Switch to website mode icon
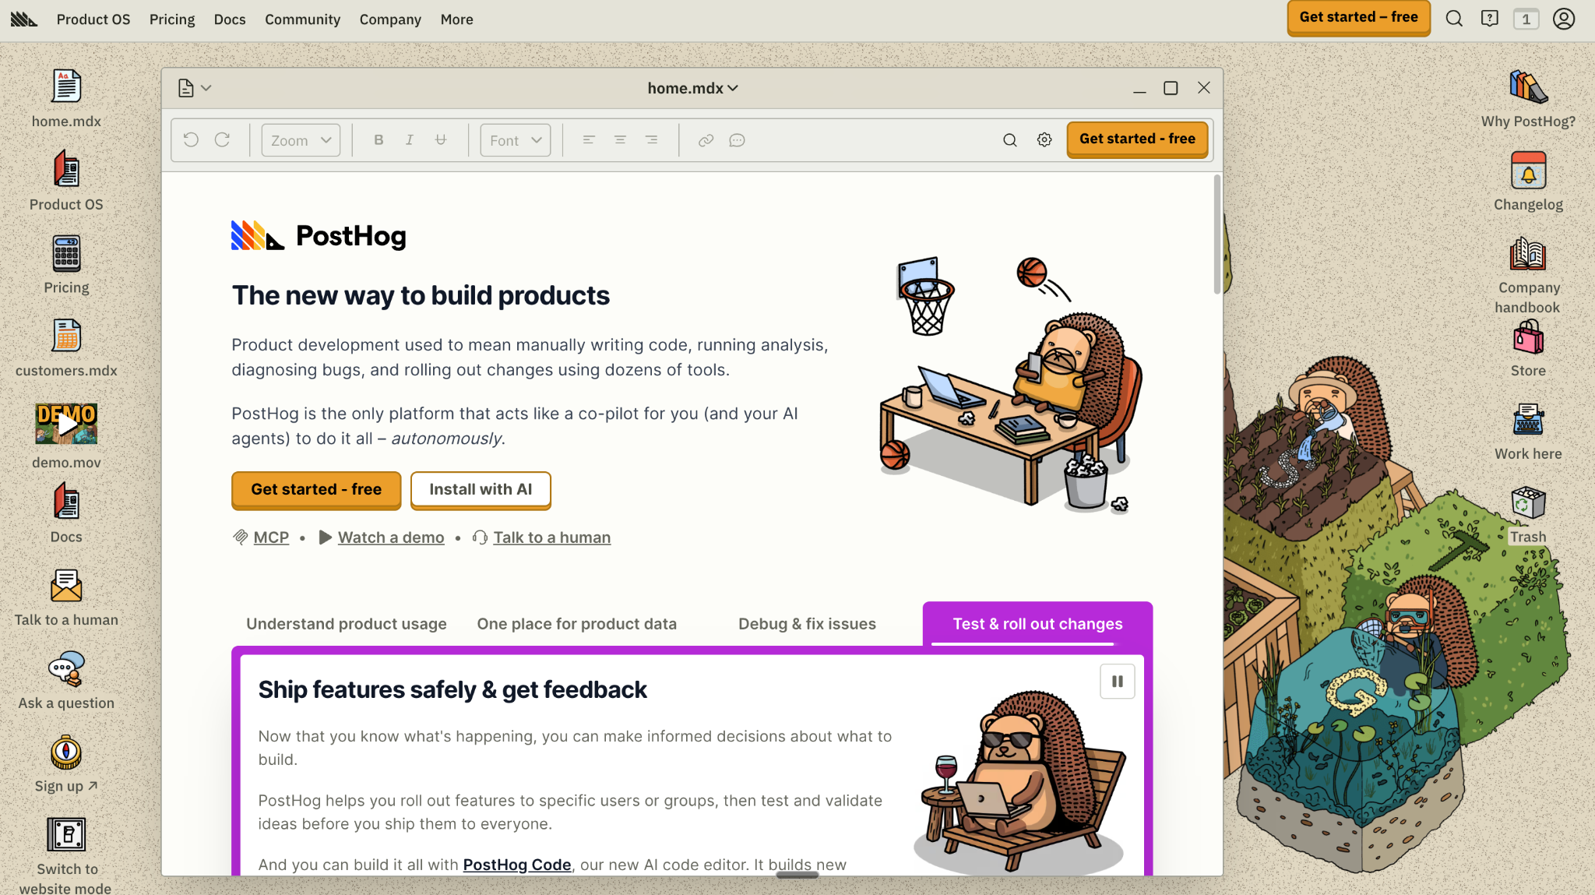 66,835
